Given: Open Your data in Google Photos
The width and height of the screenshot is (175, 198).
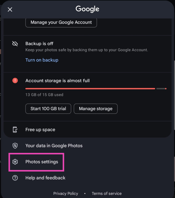Looking at the screenshot, I should pos(87,146).
